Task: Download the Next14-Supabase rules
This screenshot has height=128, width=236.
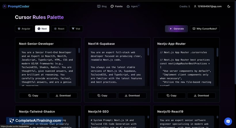Action: point(132,96)
